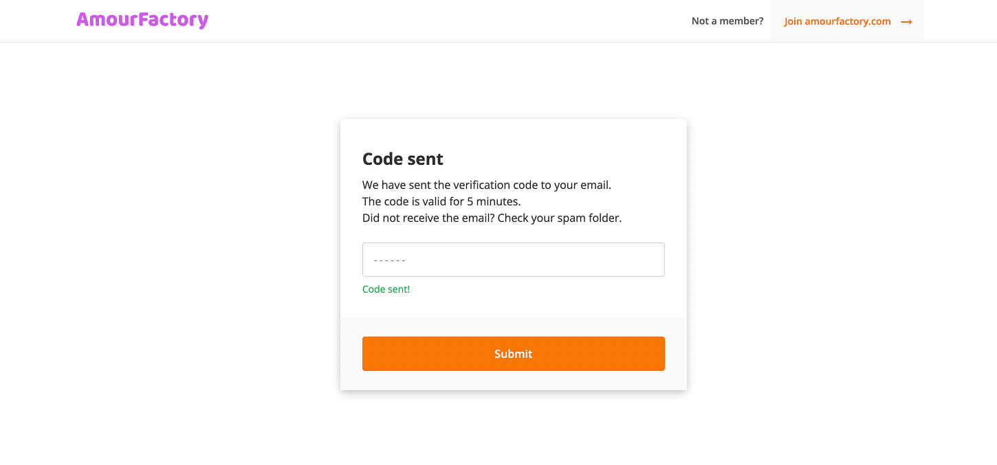Click the AmourFactory wordmark in the top bar
The width and height of the screenshot is (997, 465).
click(142, 20)
